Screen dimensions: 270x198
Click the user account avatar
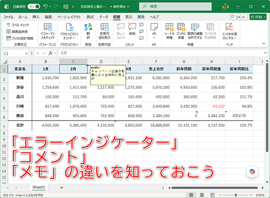tap(225, 6)
